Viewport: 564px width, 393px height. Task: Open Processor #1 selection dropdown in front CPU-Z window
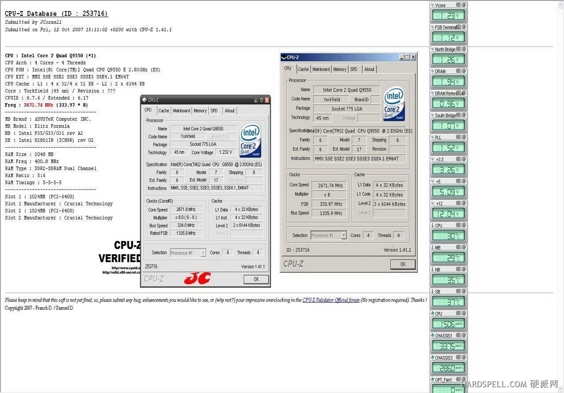tap(188, 253)
